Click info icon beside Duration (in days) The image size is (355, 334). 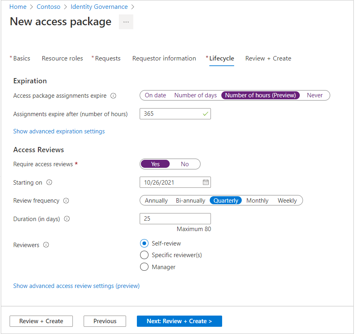coord(67,219)
